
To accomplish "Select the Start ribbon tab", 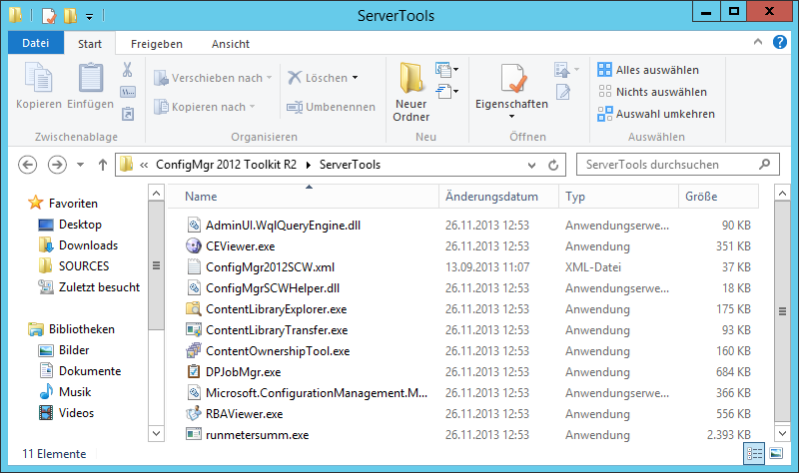I will tap(90, 44).
